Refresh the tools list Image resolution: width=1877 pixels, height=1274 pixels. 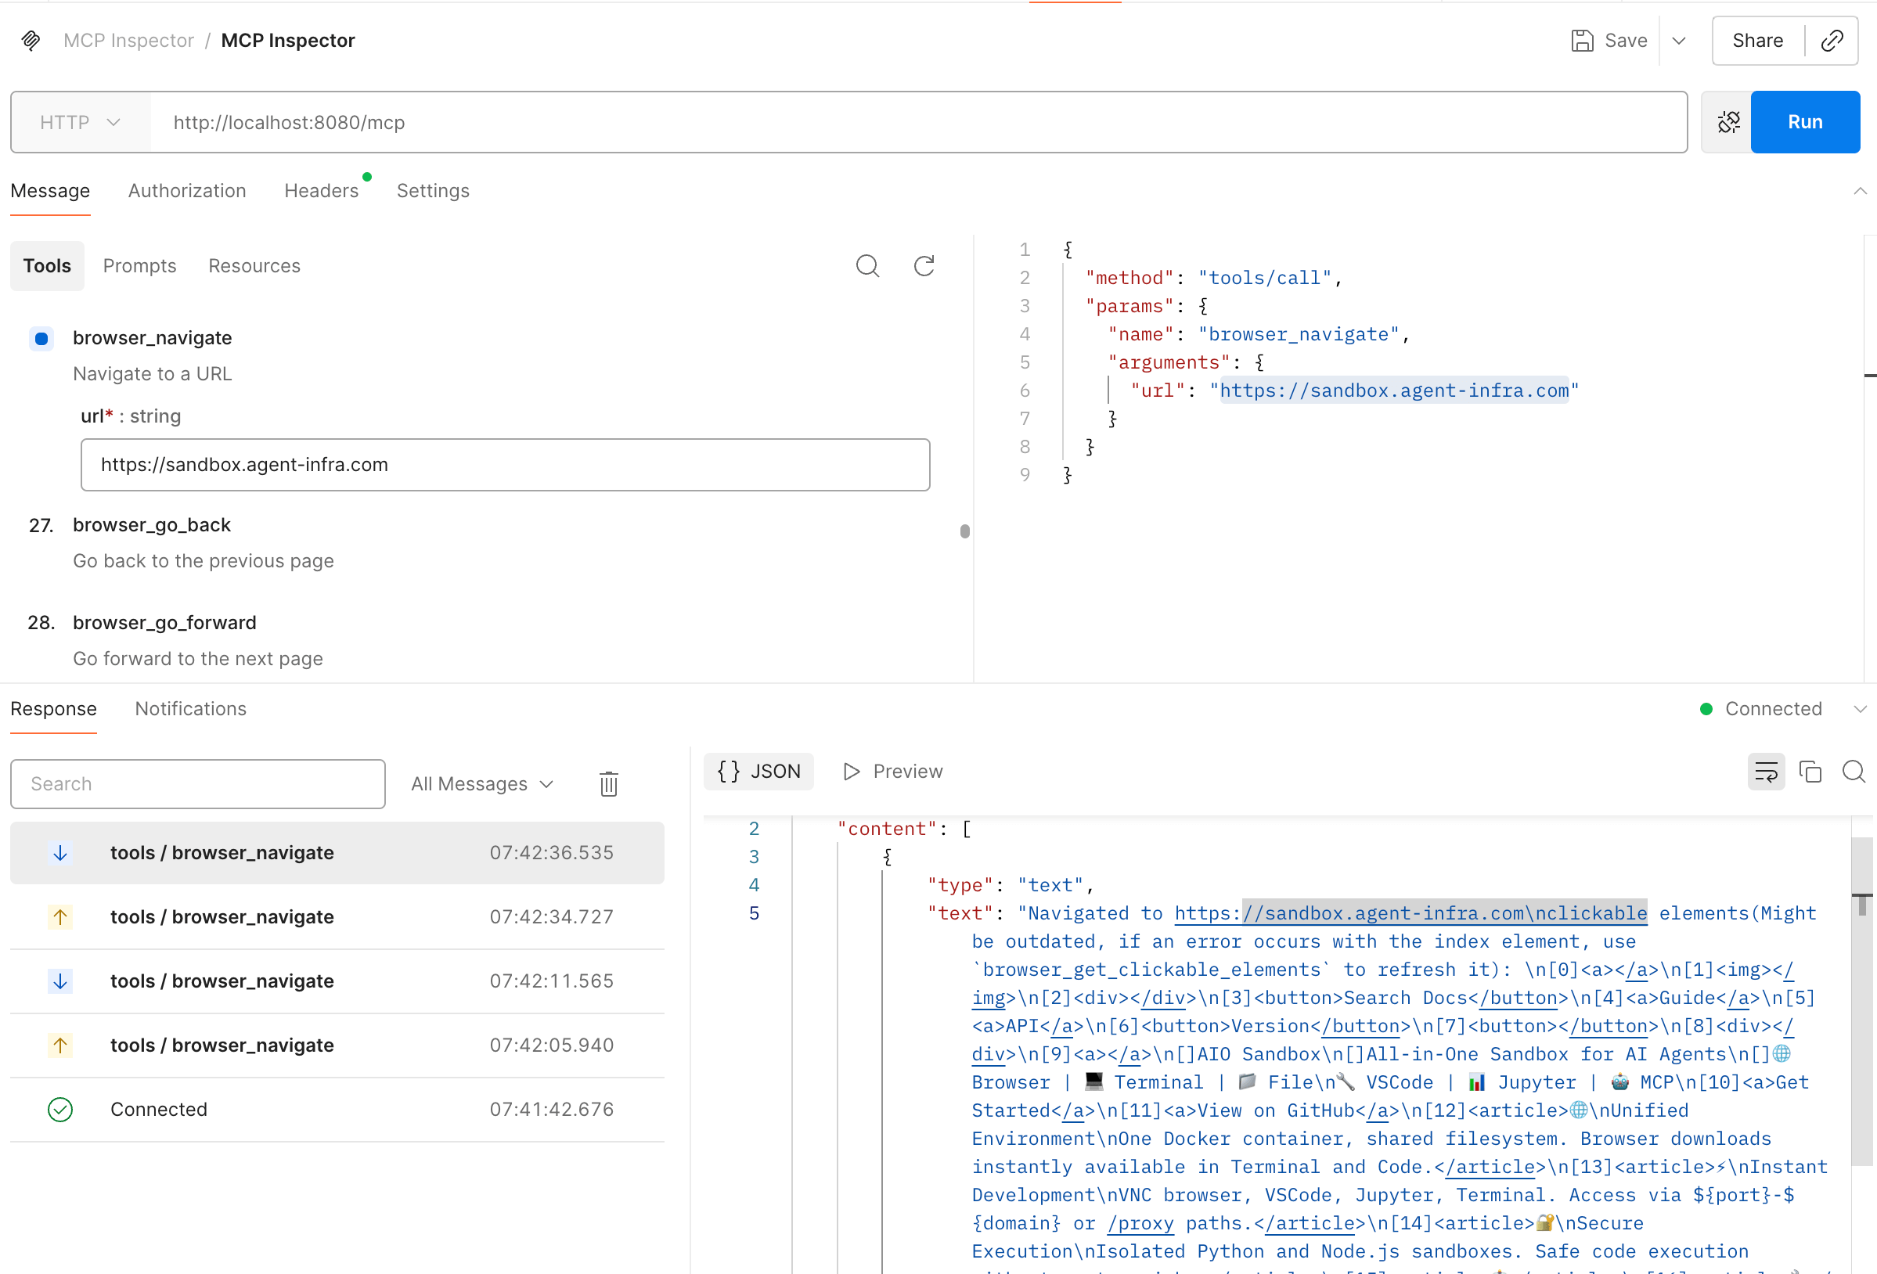(924, 265)
